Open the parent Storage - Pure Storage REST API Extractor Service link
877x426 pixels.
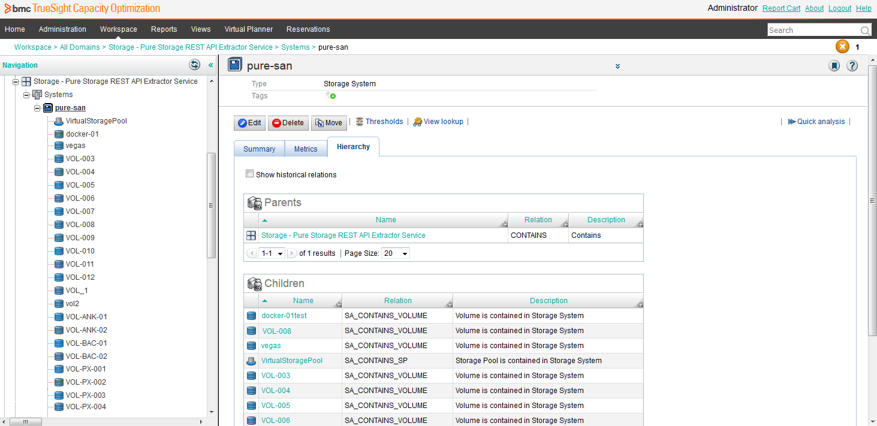[343, 235]
